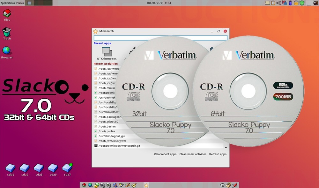Click the green shield firewall icon
This screenshot has width=319, height=188.
click(x=302, y=3)
